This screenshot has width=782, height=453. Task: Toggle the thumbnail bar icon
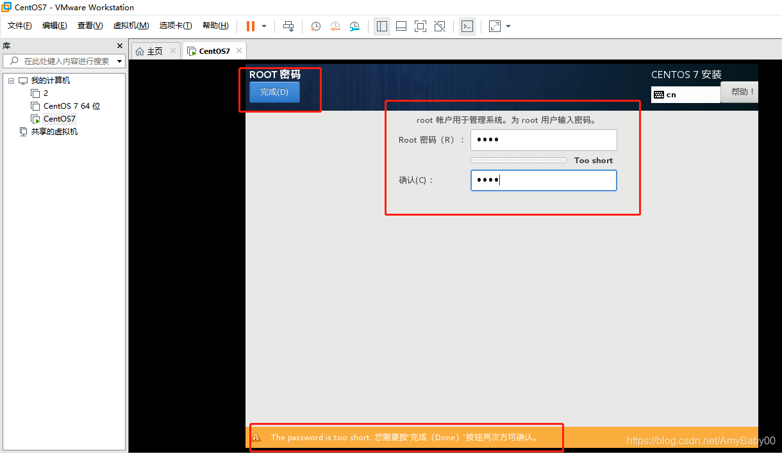click(x=401, y=26)
